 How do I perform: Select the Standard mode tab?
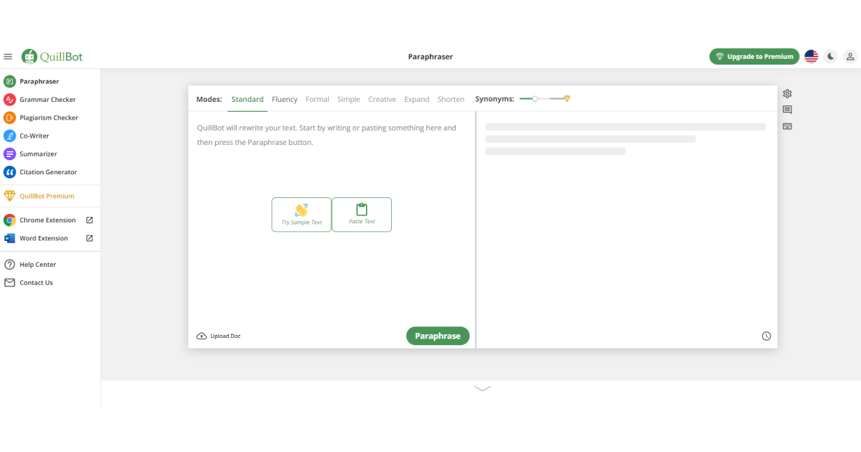(x=248, y=99)
